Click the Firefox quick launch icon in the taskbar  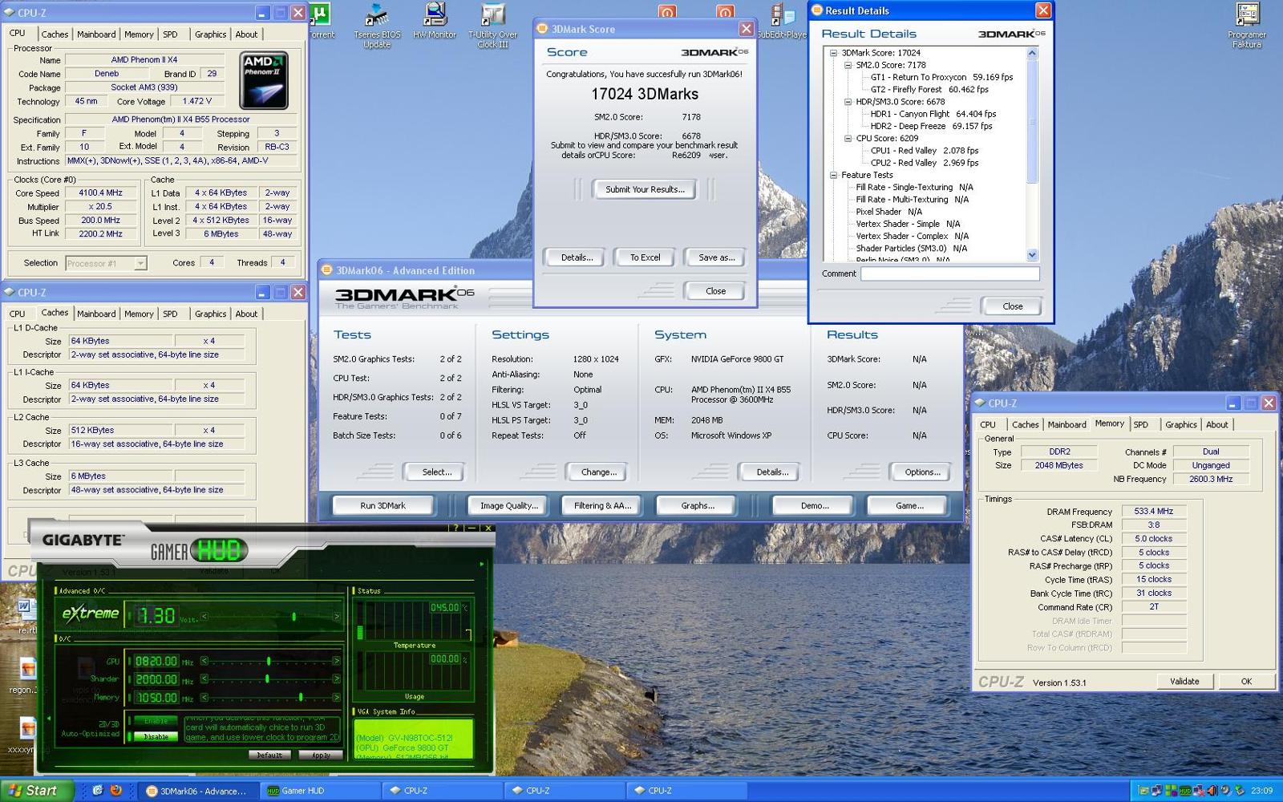(x=116, y=790)
